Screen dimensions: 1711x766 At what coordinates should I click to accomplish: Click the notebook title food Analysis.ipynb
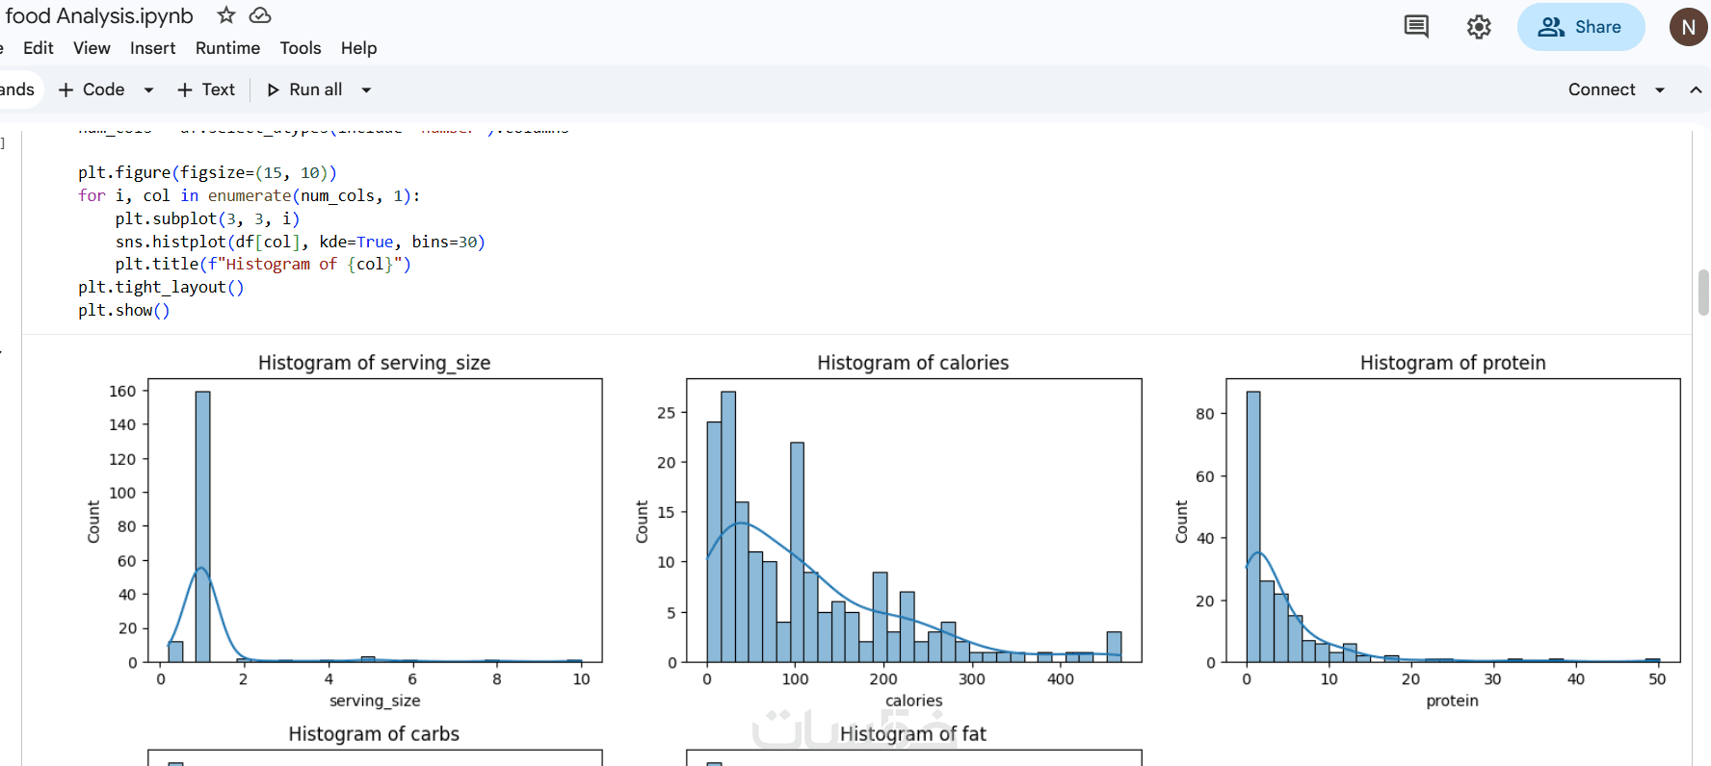tap(99, 15)
